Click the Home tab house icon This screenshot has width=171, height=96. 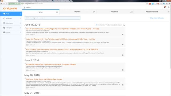click(57, 12)
